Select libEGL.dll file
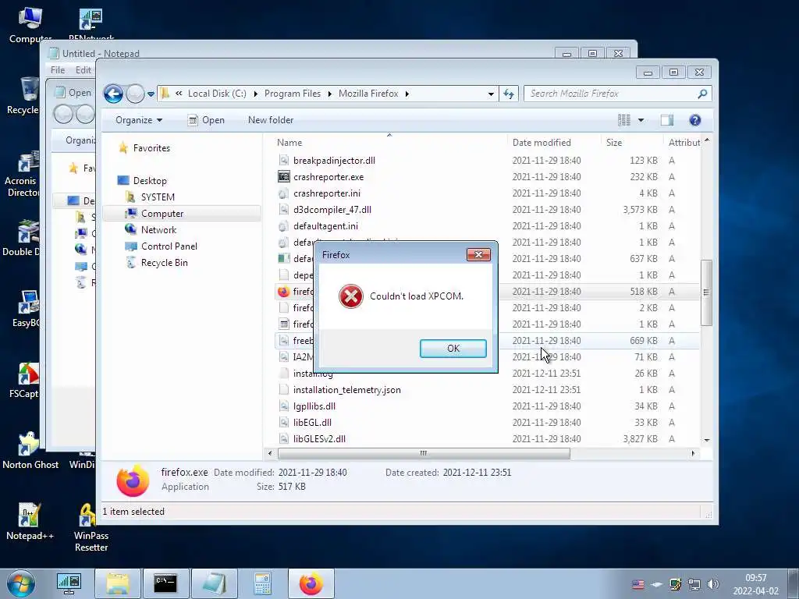This screenshot has height=599, width=799. coord(312,422)
